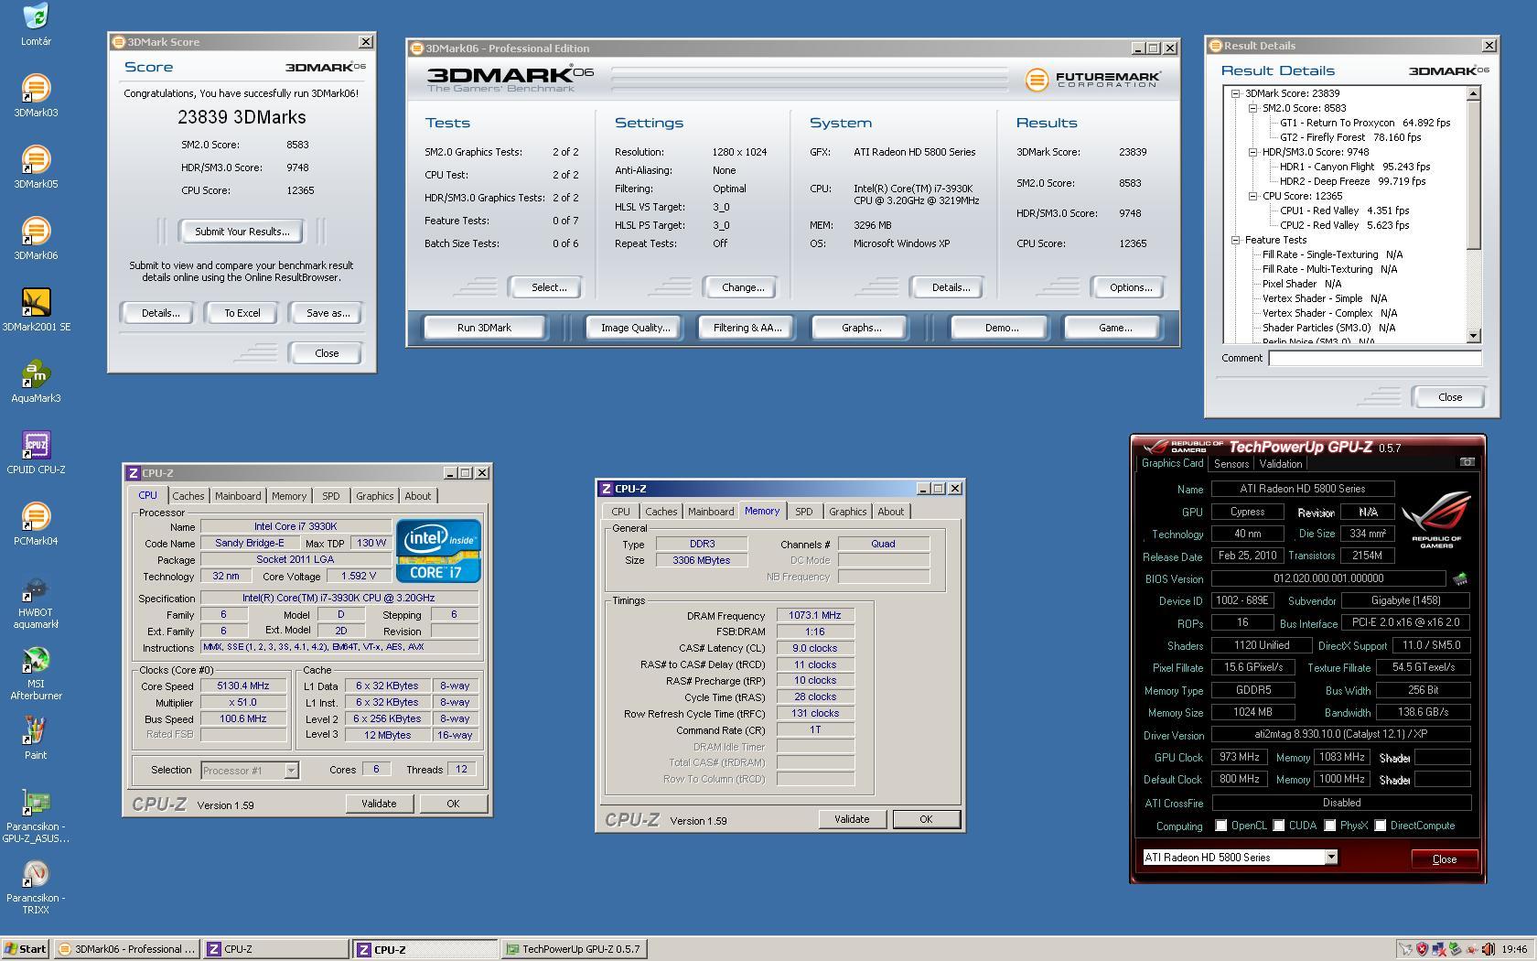1537x961 pixels.
Task: Collapse CPU Score tree node
Action: tap(1252, 196)
